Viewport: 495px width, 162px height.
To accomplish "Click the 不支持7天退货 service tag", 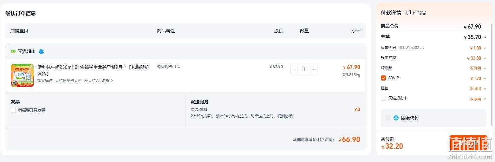I will [x=97, y=81].
